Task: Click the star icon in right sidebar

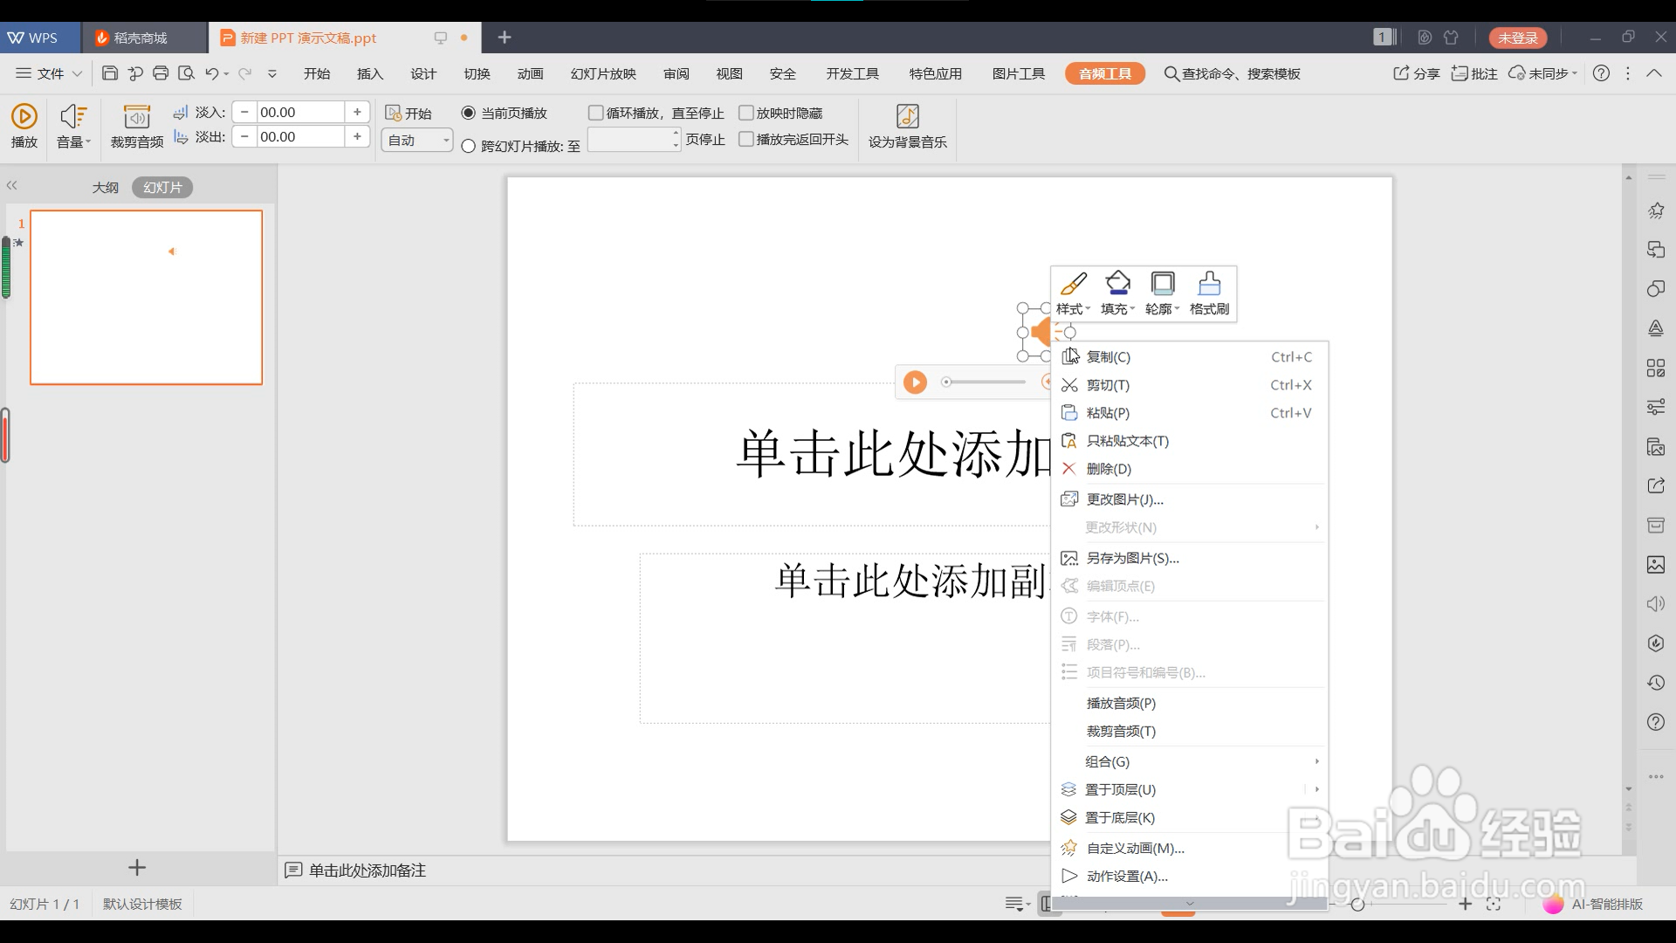Action: pyautogui.click(x=1656, y=210)
